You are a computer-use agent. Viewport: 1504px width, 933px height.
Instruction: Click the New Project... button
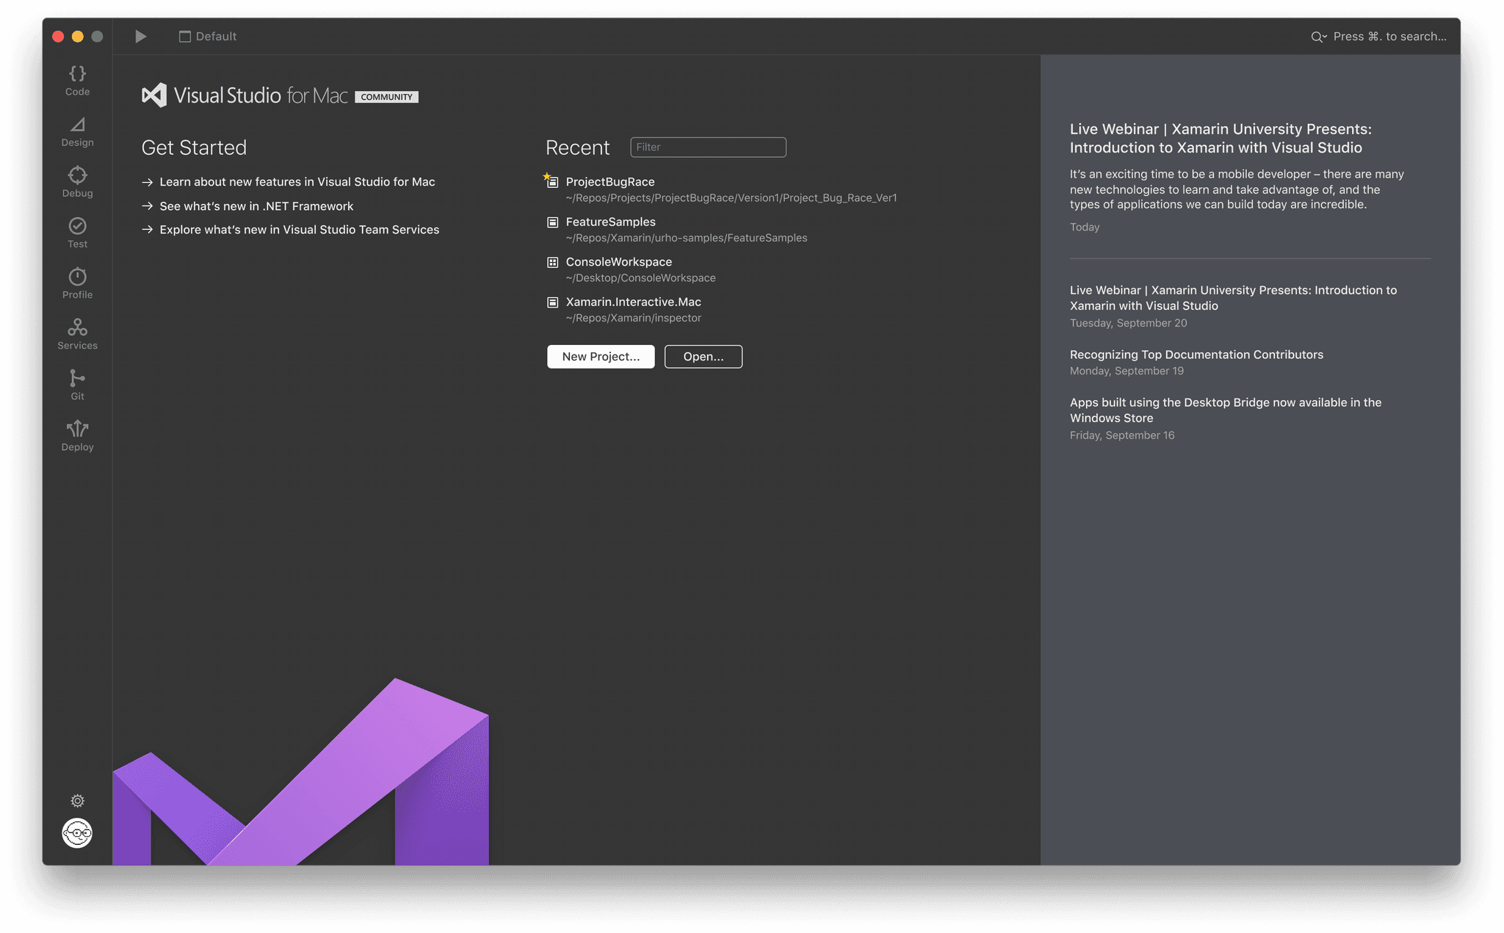pos(601,357)
